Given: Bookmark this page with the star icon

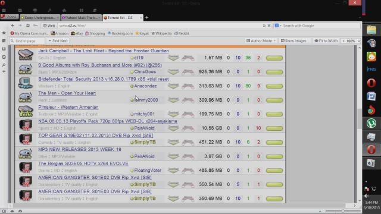Looking at the screenshot, I should (269, 26).
